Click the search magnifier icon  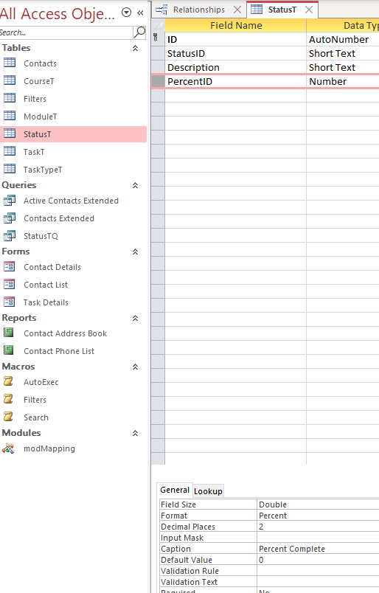(139, 32)
